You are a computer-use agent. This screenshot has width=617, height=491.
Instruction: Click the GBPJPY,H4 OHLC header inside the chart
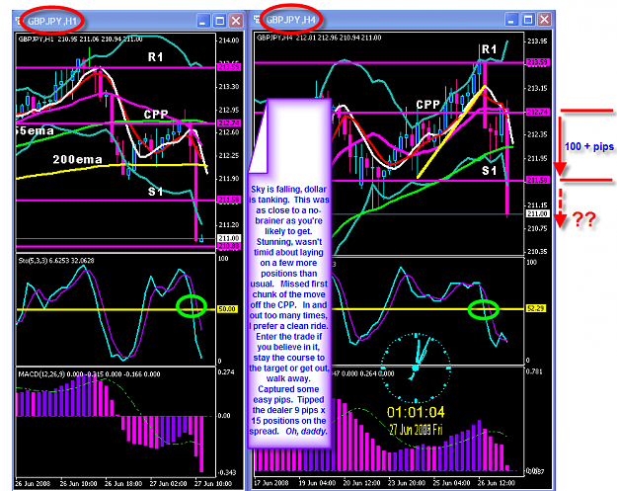click(319, 38)
